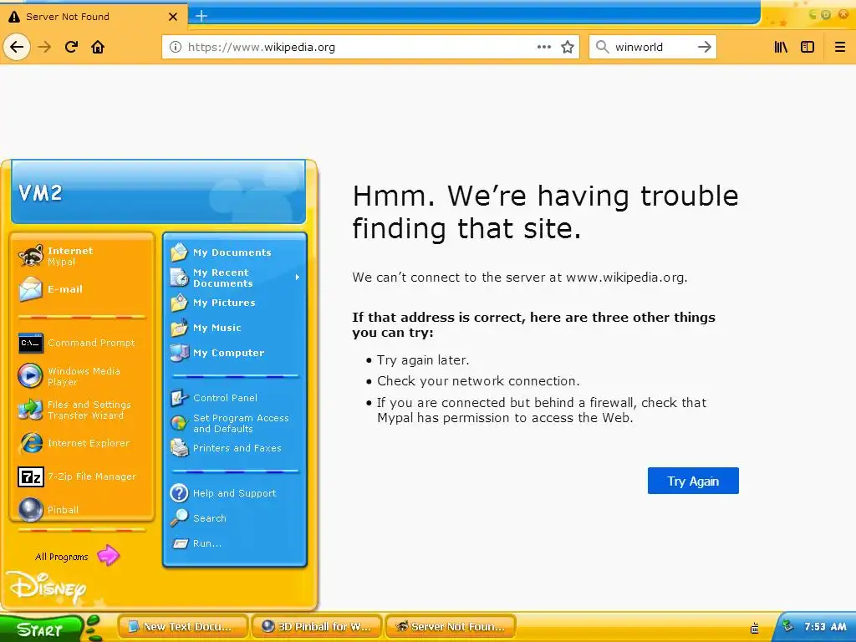
Task: Open My Computer
Action: 235,353
